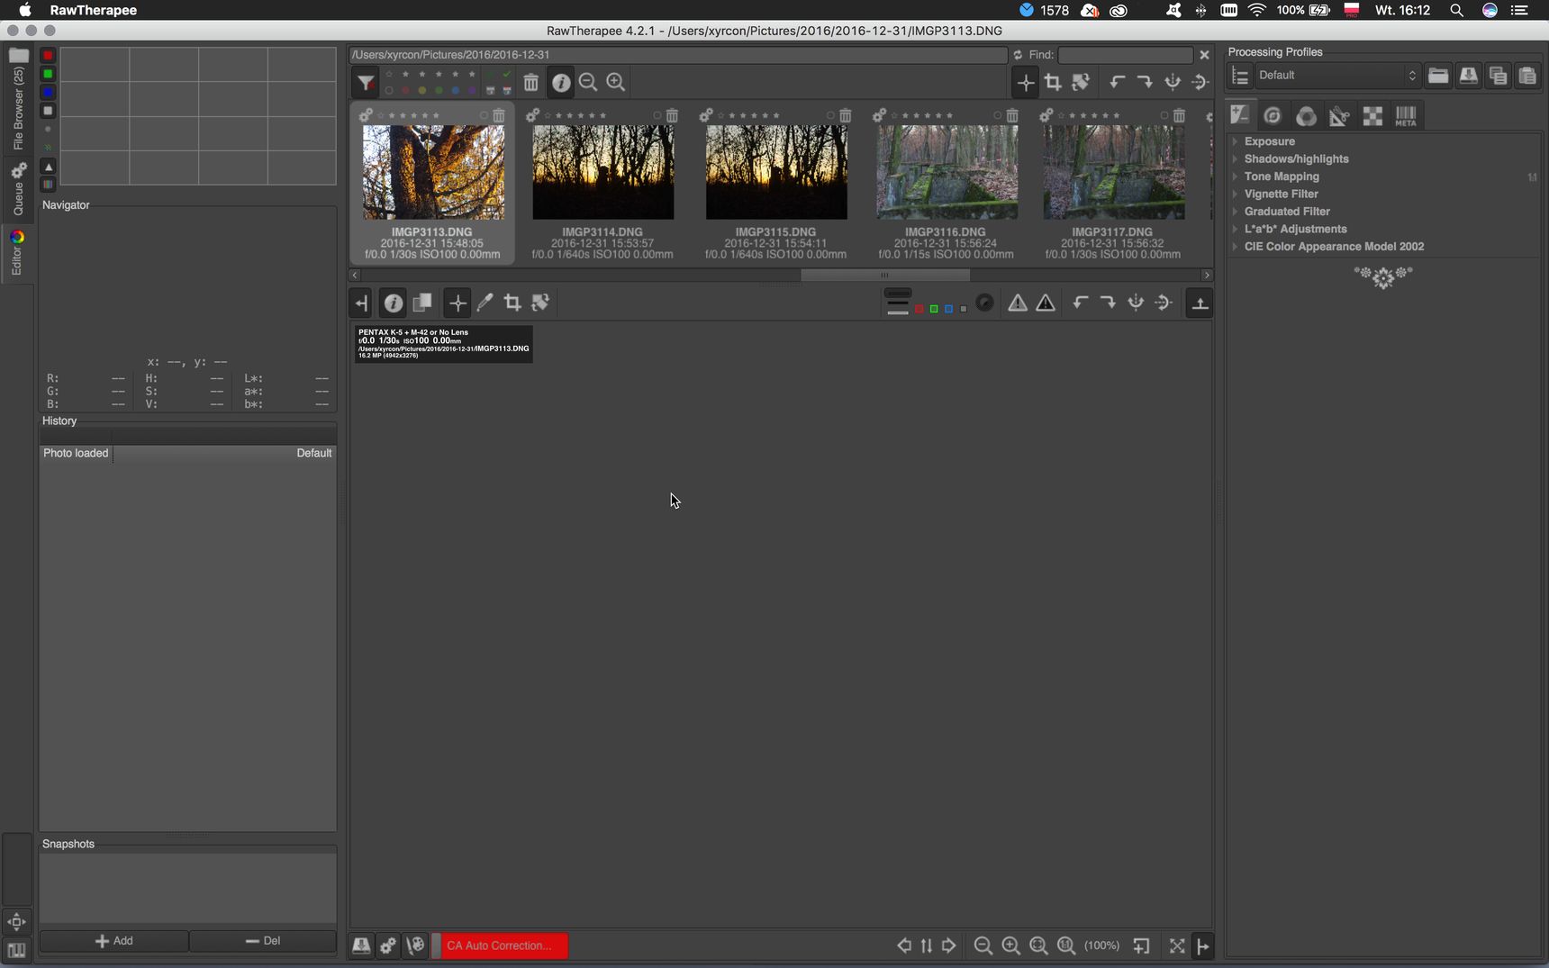Open the Queue vertical tab
The image size is (1549, 968).
tap(17, 189)
